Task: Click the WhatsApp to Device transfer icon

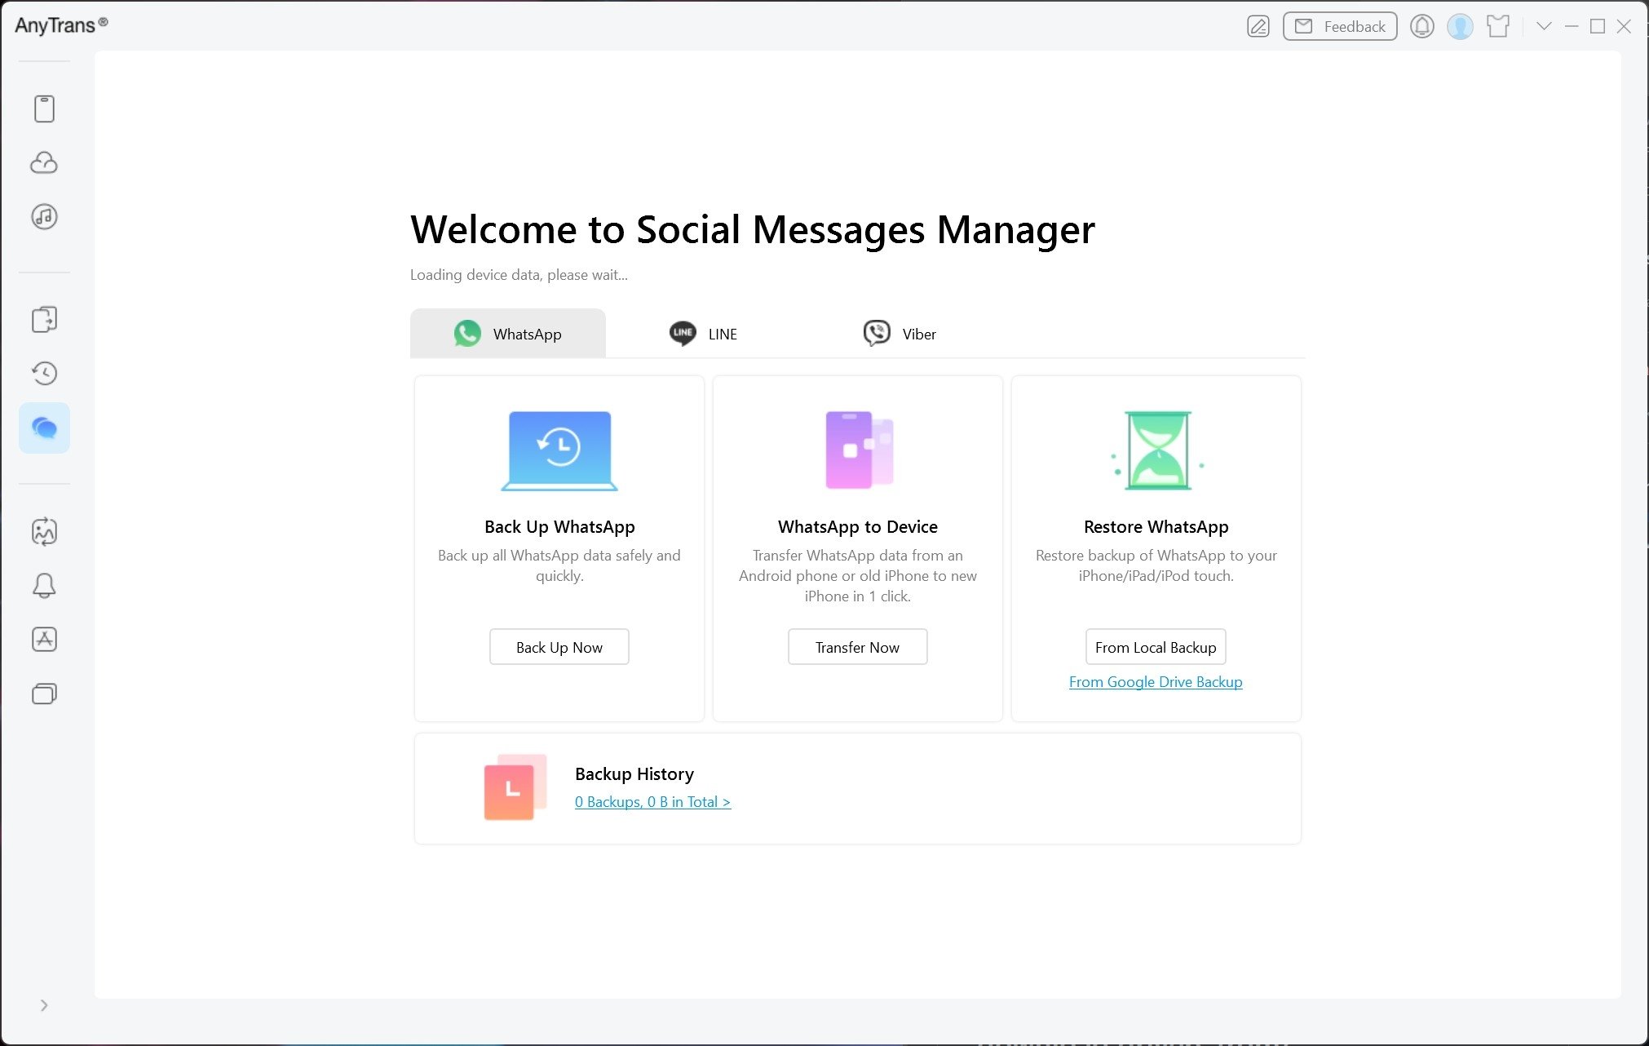Action: 858,451
